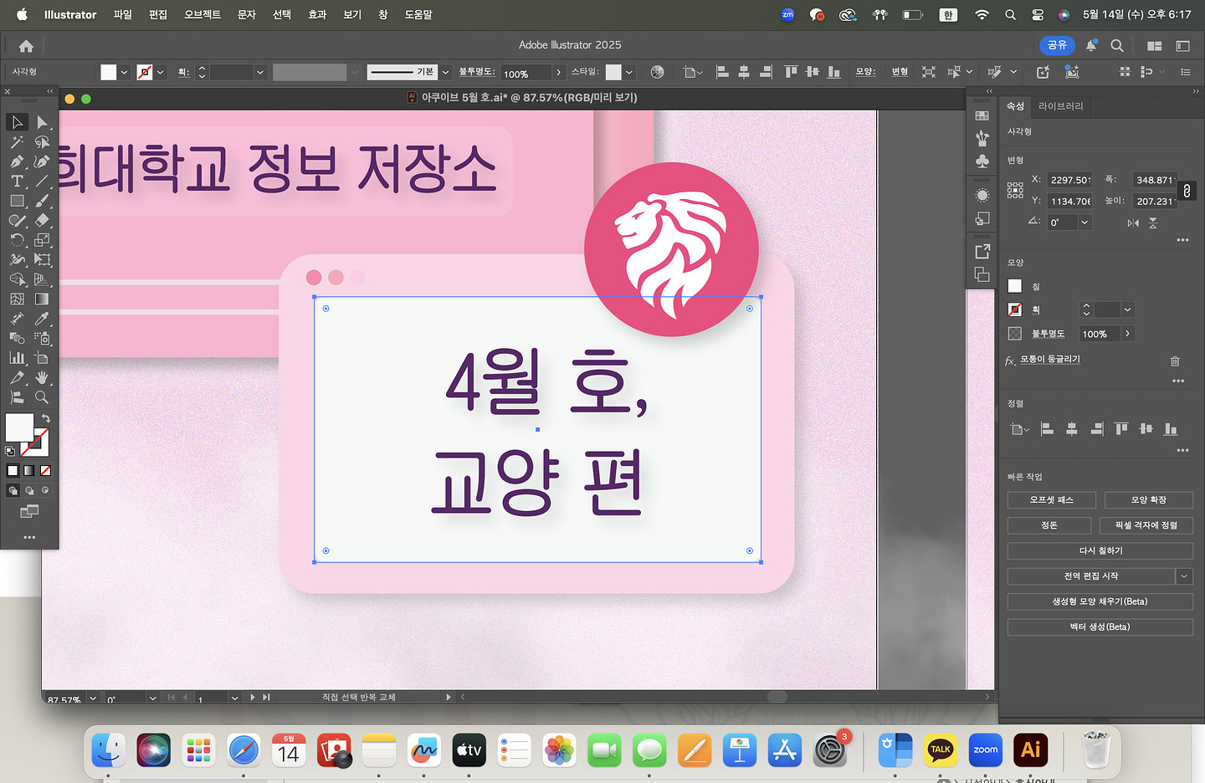Select the Type tool in the toolbox
The height and width of the screenshot is (783, 1205).
[x=17, y=182]
